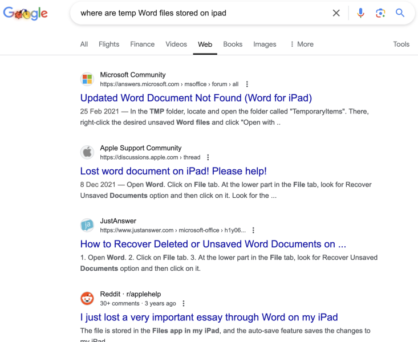
Task: Switch to the Videos tab
Action: [176, 44]
